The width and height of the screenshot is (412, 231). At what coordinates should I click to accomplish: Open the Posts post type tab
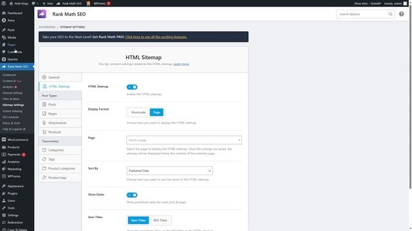[60, 105]
